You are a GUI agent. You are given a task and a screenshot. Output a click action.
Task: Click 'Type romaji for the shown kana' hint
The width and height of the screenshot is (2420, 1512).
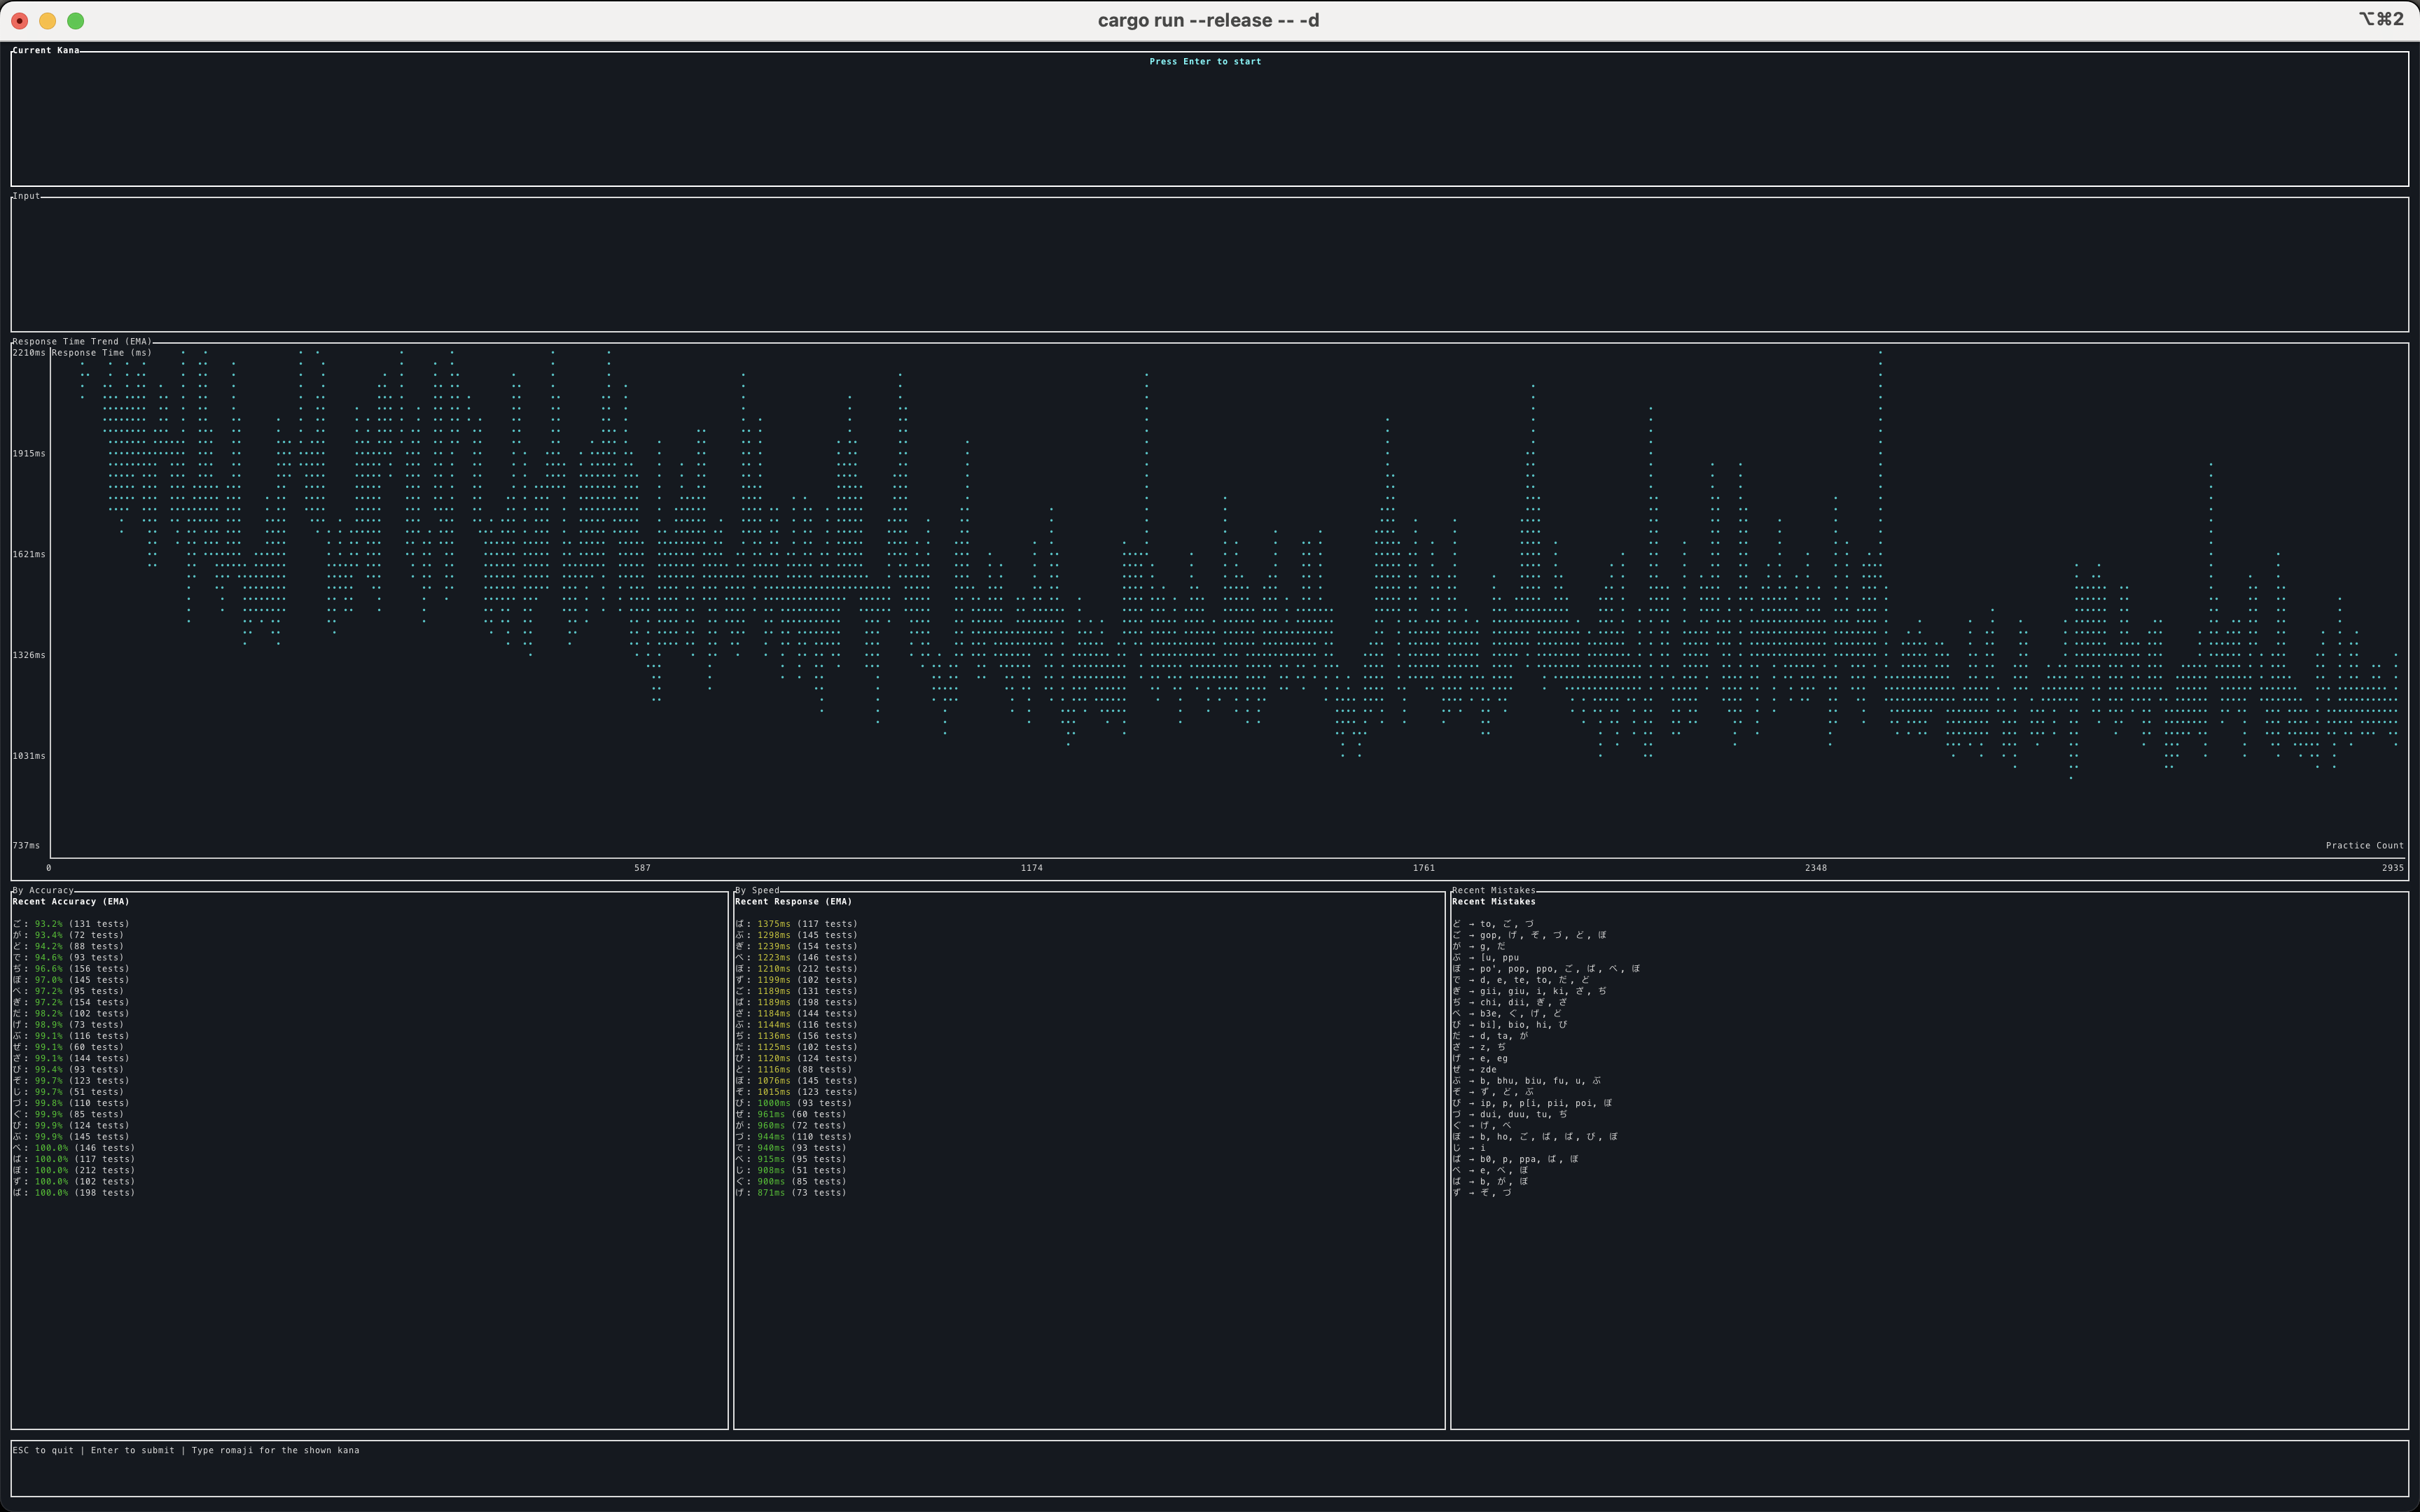[275, 1450]
